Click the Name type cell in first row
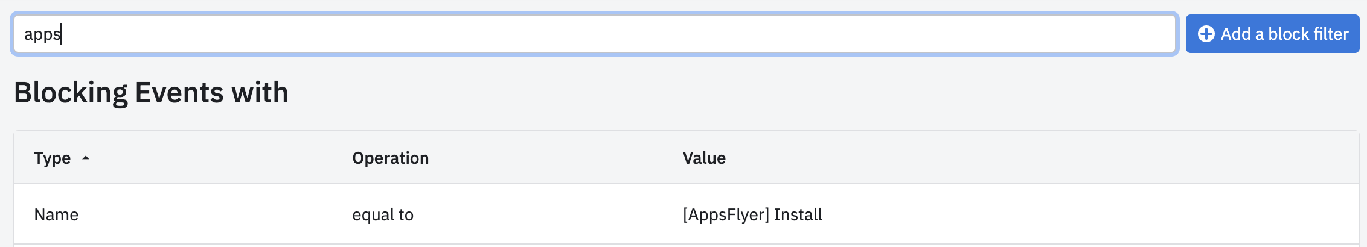This screenshot has height=247, width=1367. coord(56,214)
